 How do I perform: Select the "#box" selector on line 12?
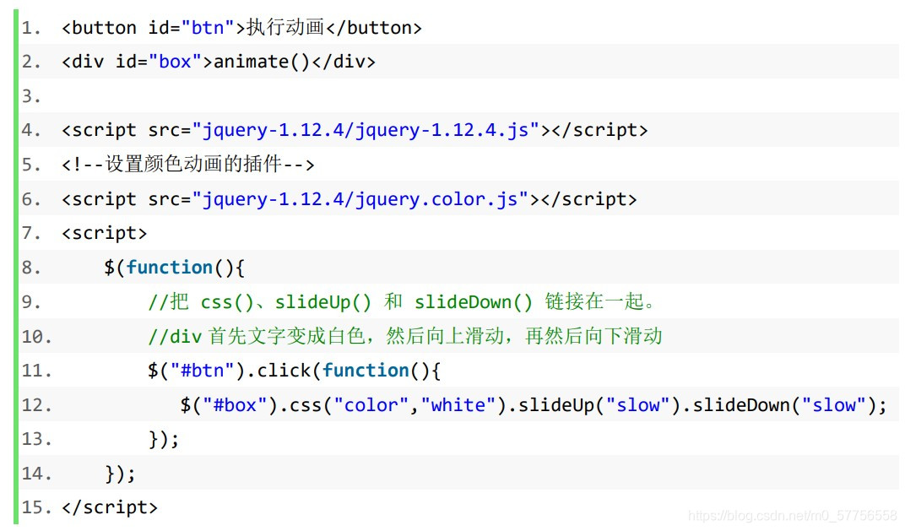[235, 405]
